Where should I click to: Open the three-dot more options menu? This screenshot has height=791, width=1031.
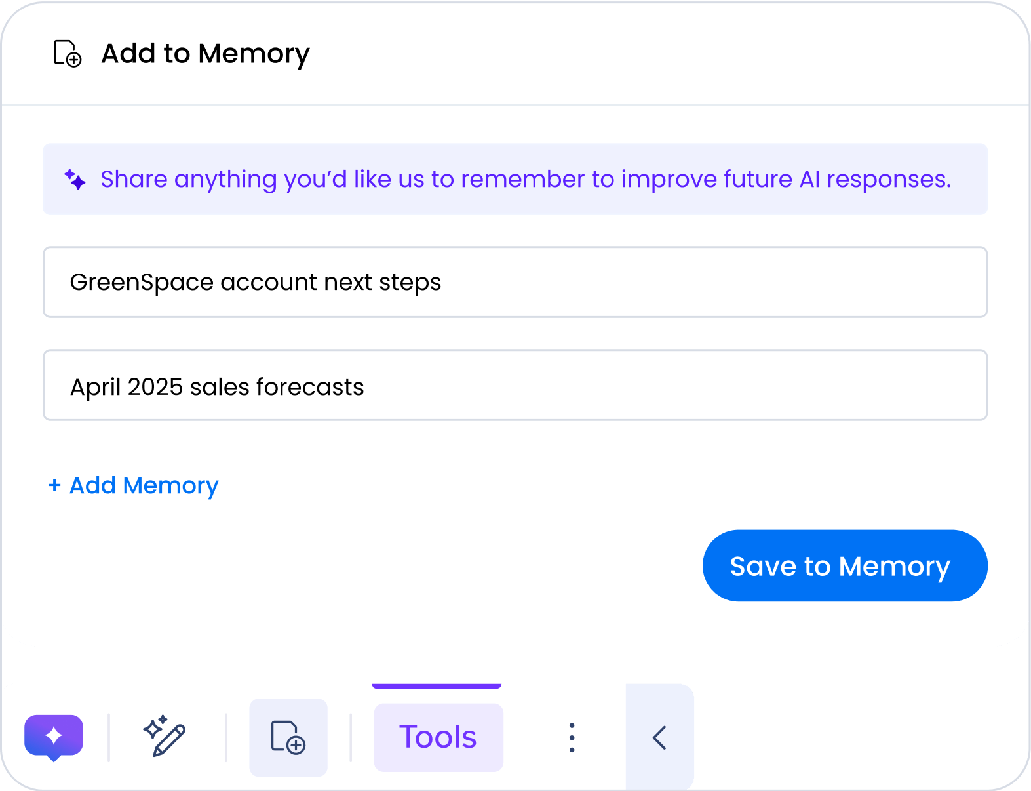(x=572, y=738)
